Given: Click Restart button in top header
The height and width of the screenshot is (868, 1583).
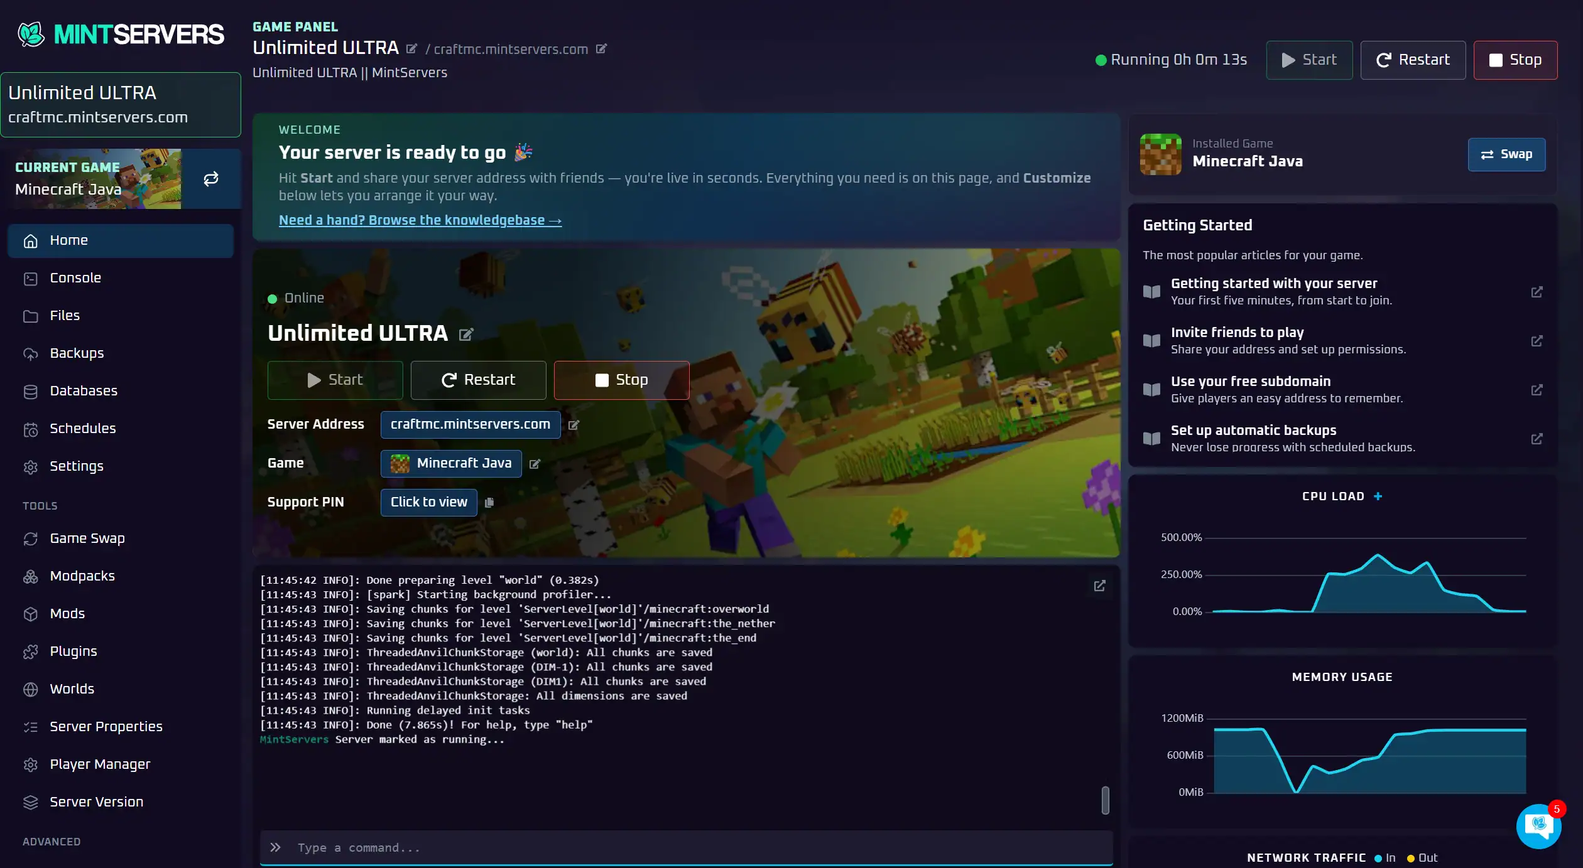Looking at the screenshot, I should tap(1413, 60).
